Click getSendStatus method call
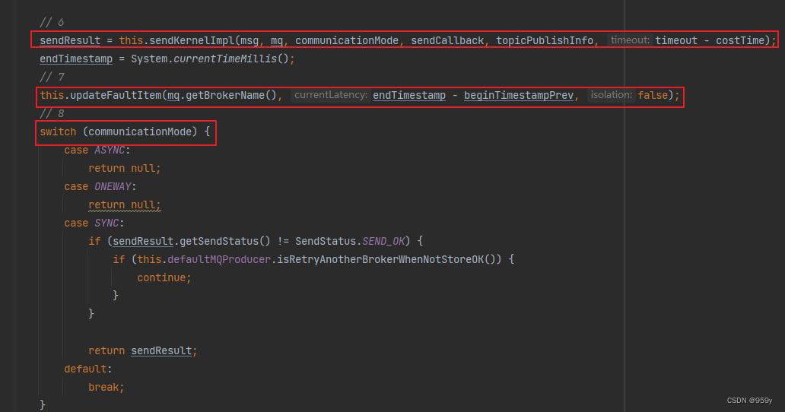The width and height of the screenshot is (785, 412). coord(219,242)
